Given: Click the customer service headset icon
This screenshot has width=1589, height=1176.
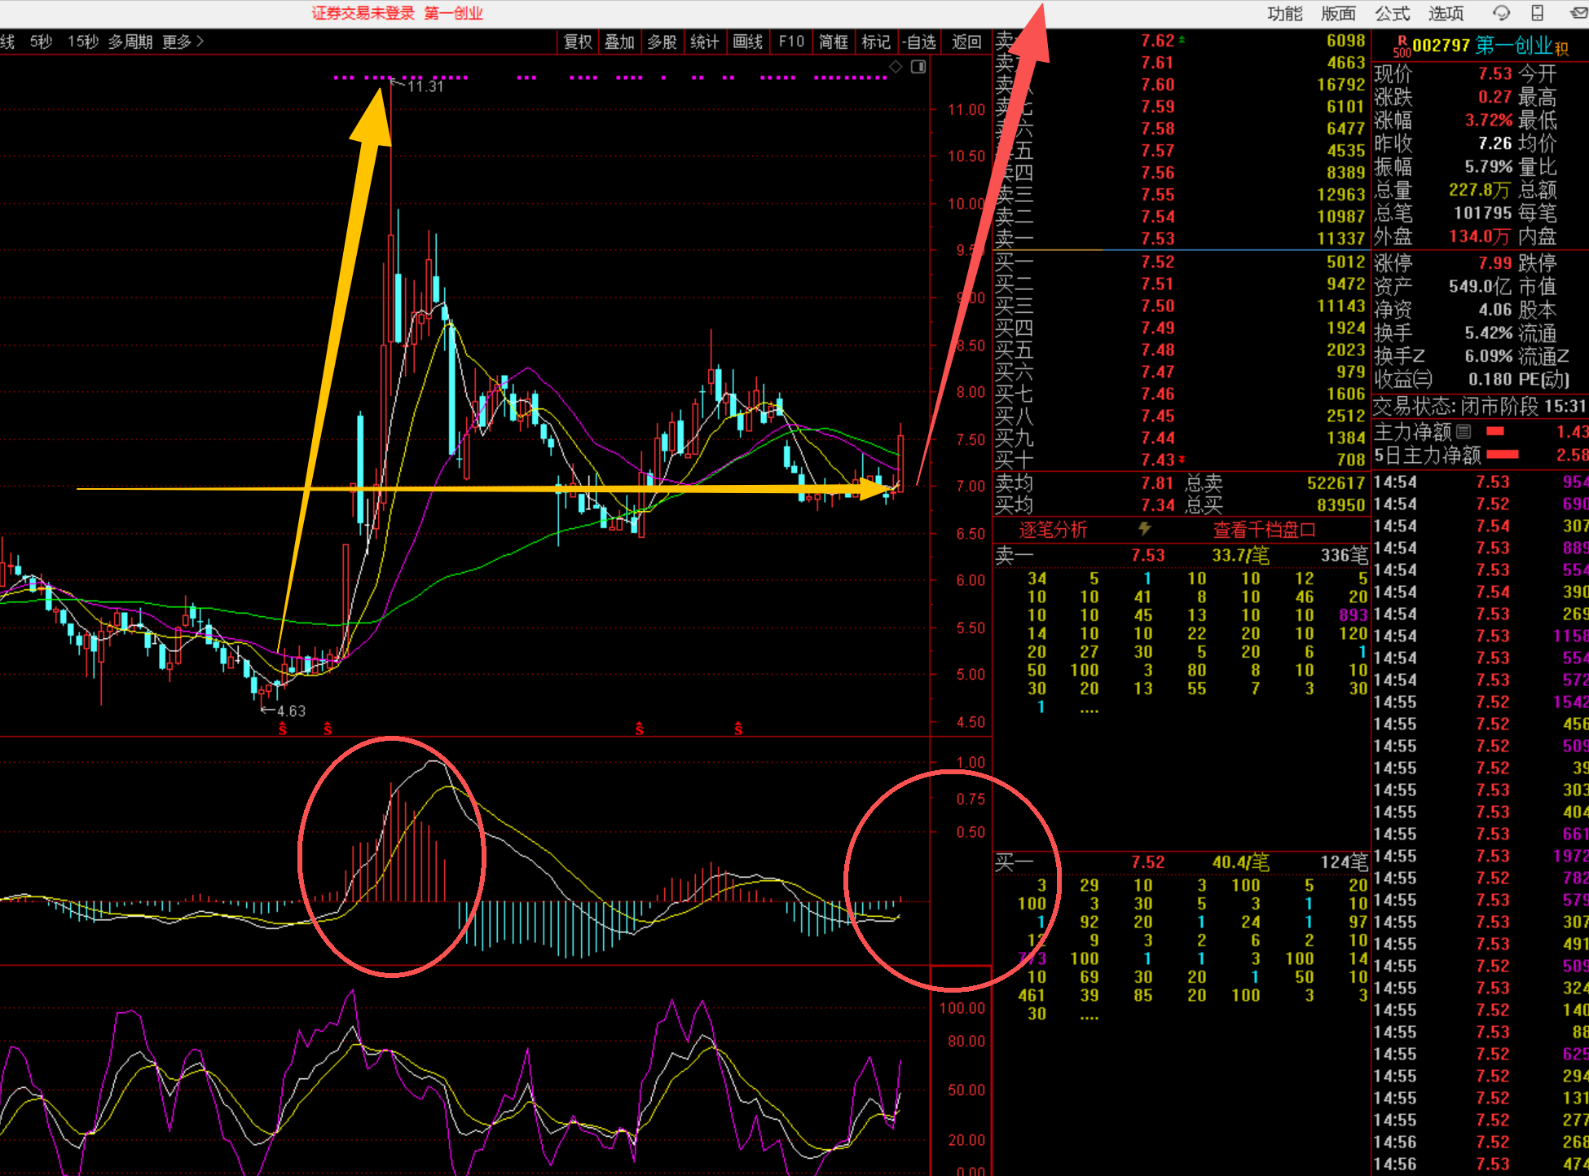Looking at the screenshot, I should pyautogui.click(x=1500, y=13).
